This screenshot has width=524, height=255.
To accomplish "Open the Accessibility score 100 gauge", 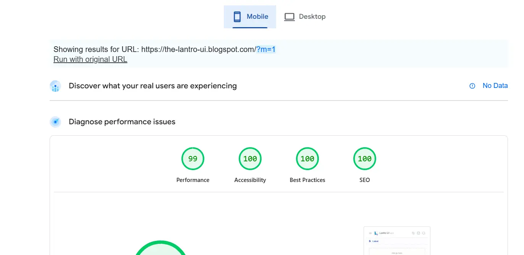I will coord(250,159).
